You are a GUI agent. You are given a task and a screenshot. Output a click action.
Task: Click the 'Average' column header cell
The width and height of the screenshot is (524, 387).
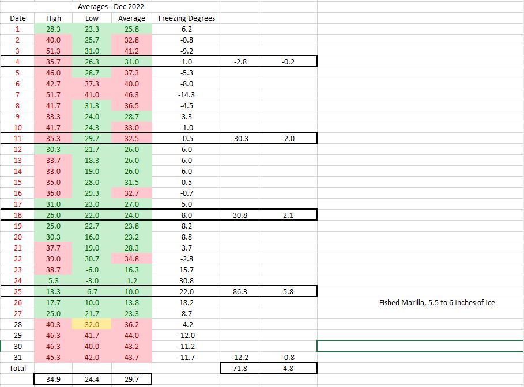pyautogui.click(x=131, y=18)
